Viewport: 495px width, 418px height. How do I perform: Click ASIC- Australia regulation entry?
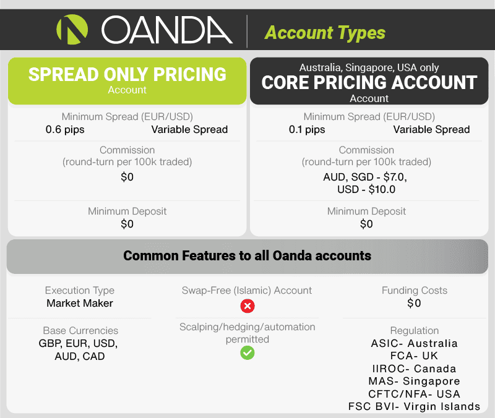pyautogui.click(x=414, y=343)
